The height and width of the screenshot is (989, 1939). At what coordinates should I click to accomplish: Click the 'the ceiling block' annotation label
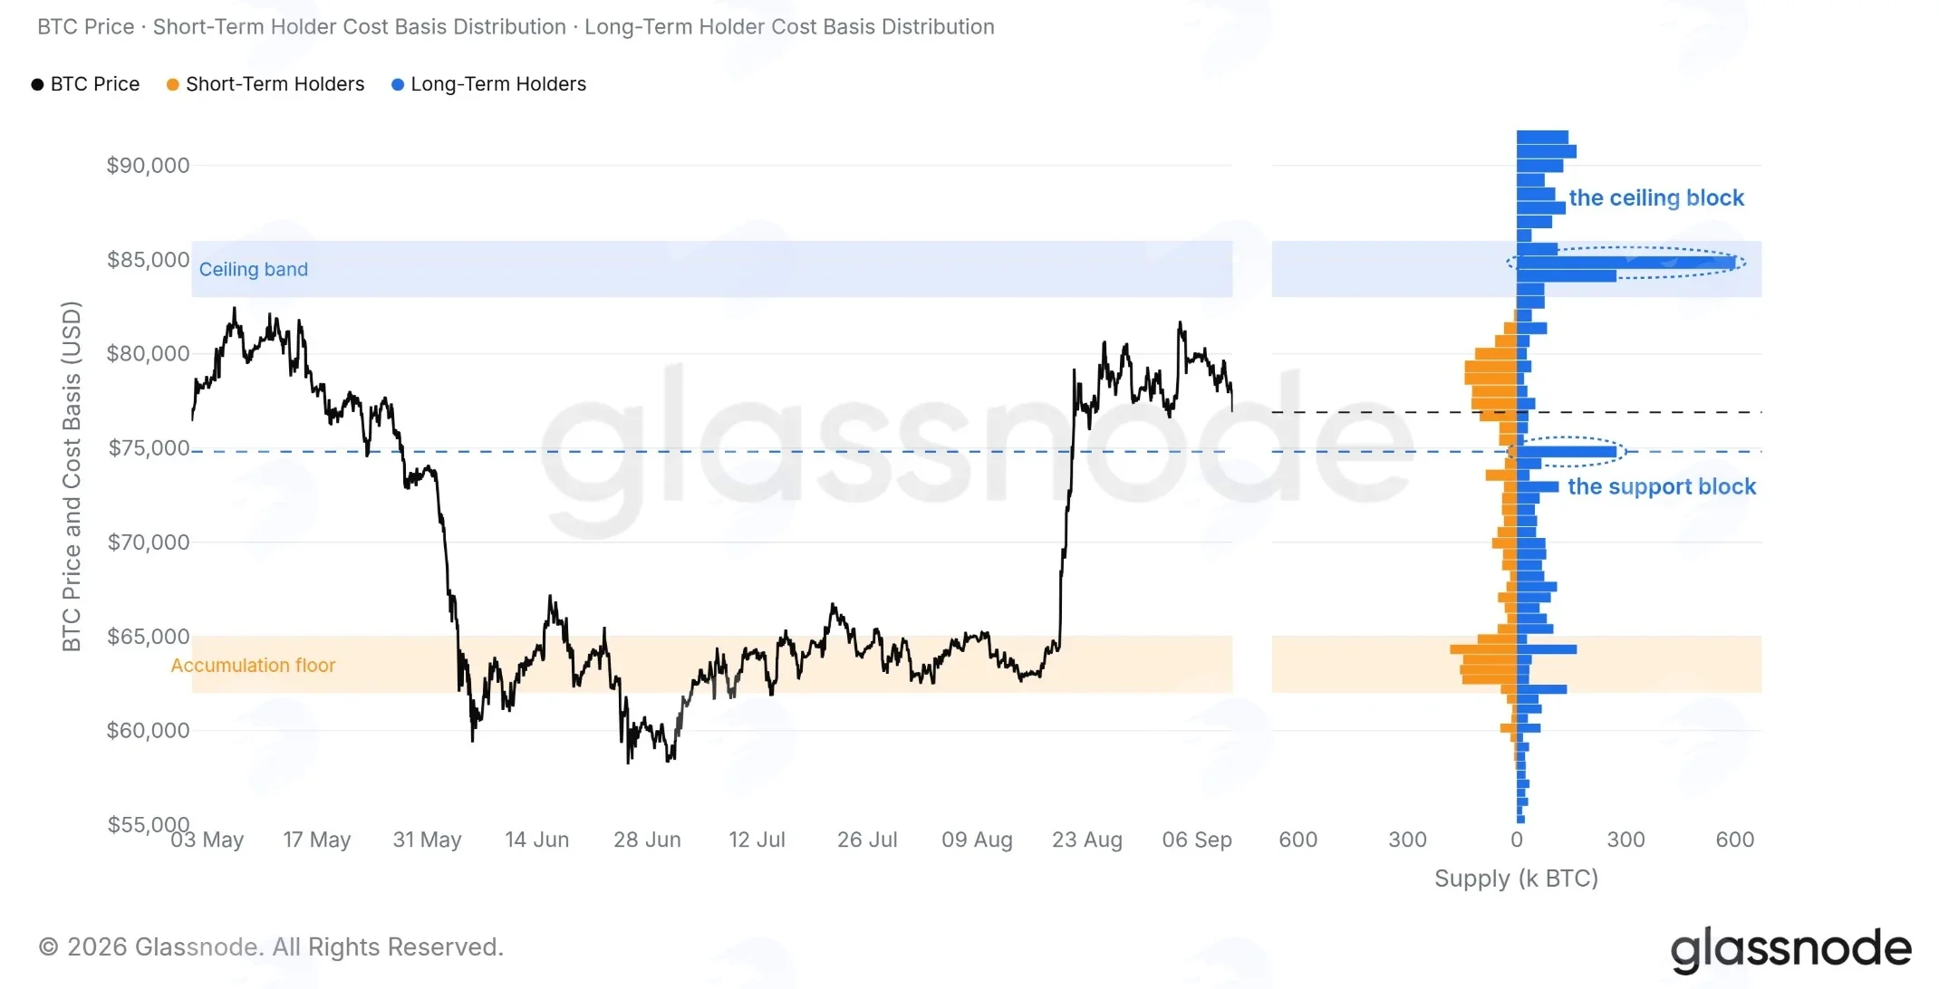click(1656, 197)
